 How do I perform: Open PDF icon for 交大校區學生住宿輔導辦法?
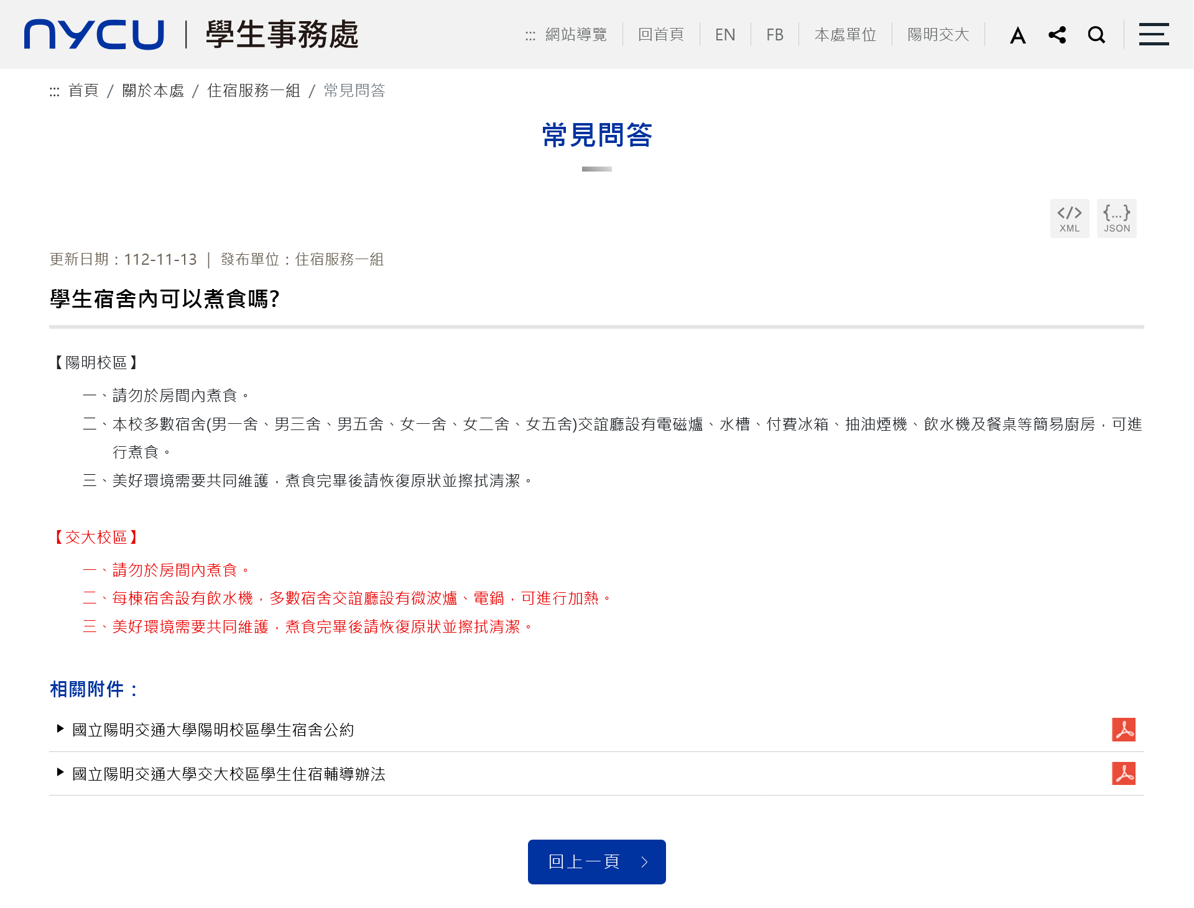click(1123, 774)
